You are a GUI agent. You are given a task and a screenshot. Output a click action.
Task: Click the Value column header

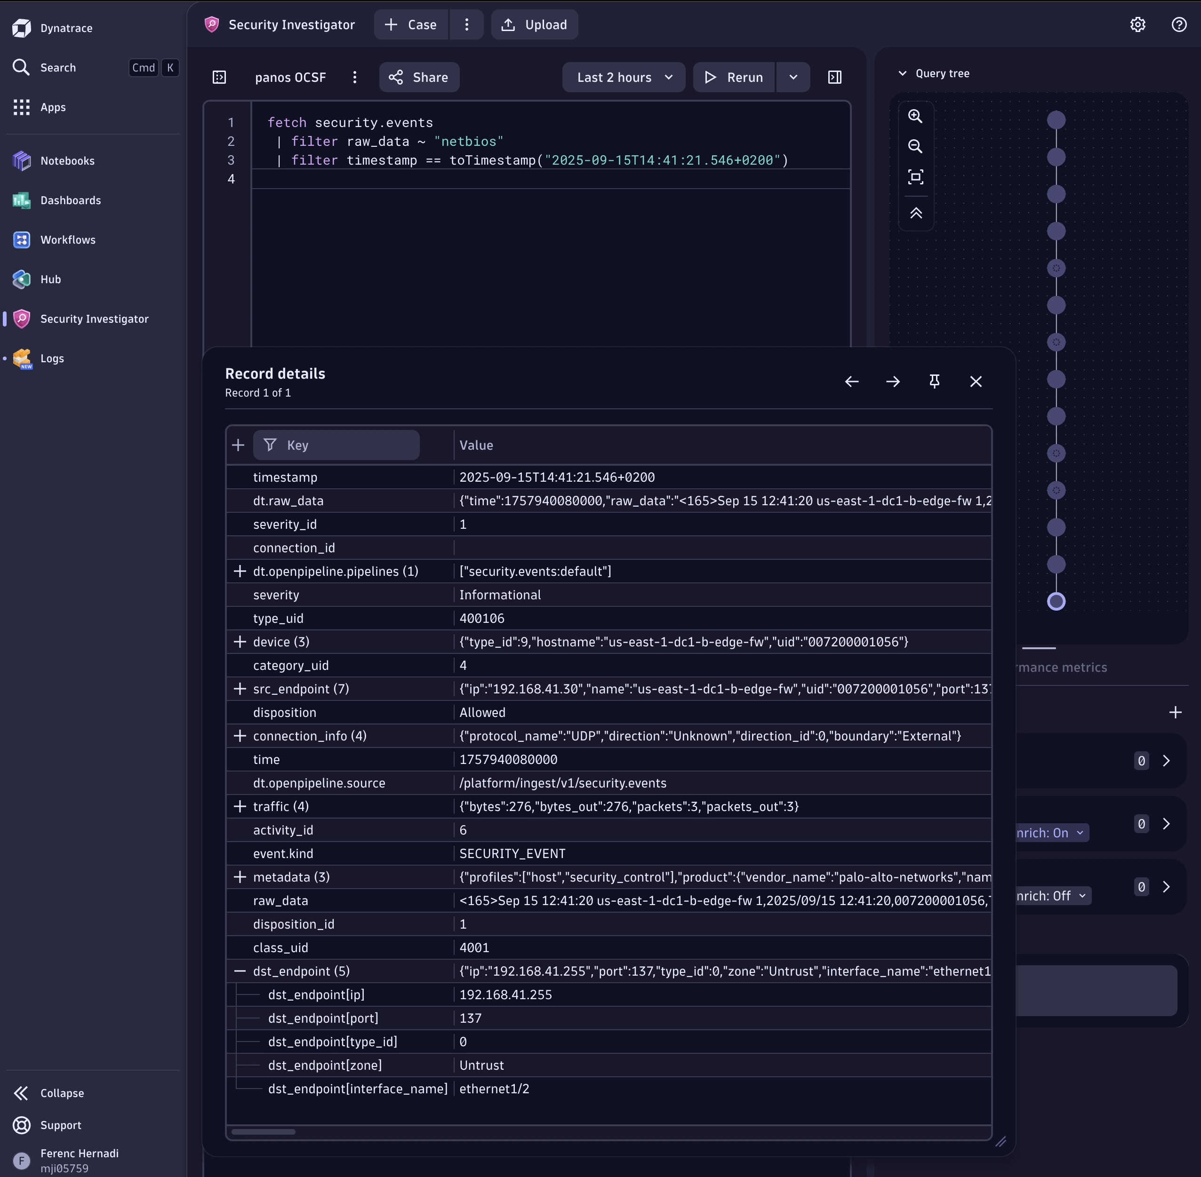click(x=476, y=445)
